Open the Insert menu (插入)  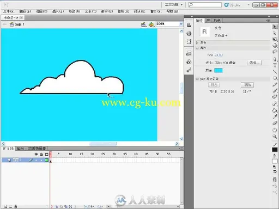click(x=58, y=11)
